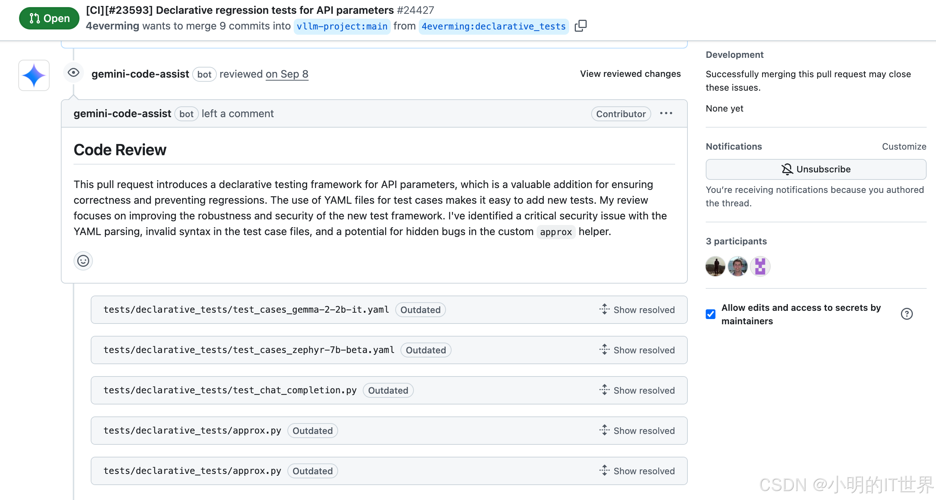Click the bot badge in the comment header

pyautogui.click(x=186, y=114)
